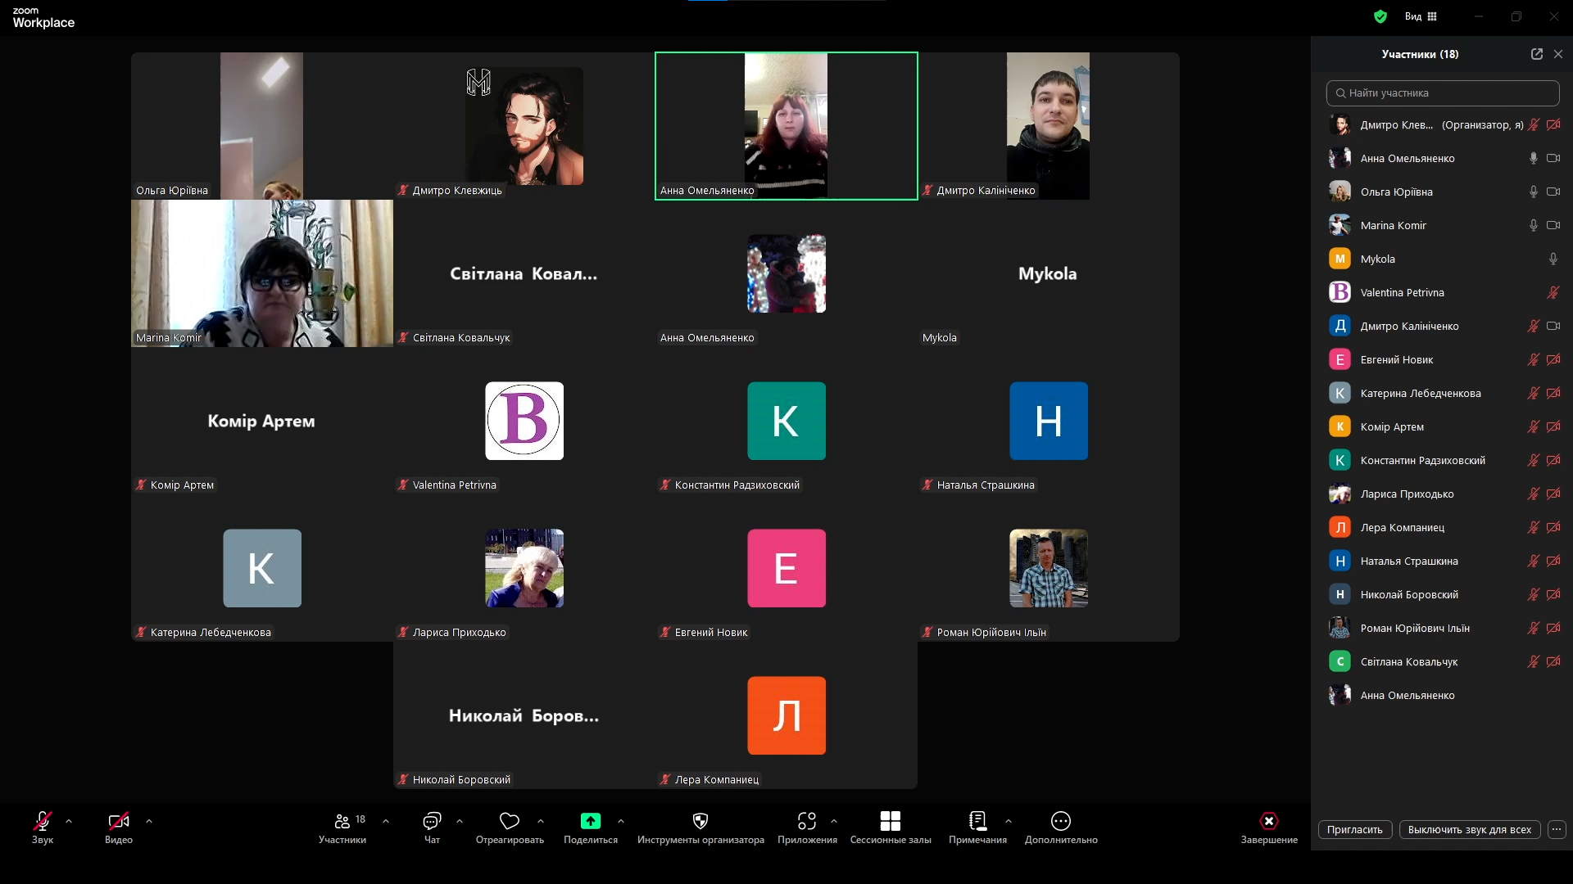Open the Apps icon in toolbar
1573x884 pixels.
tap(807, 821)
